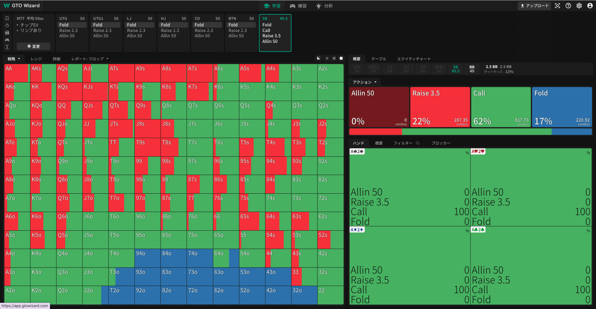This screenshot has height=309, width=596.
Task: Click the vertical expand height icon
Action: point(7,47)
